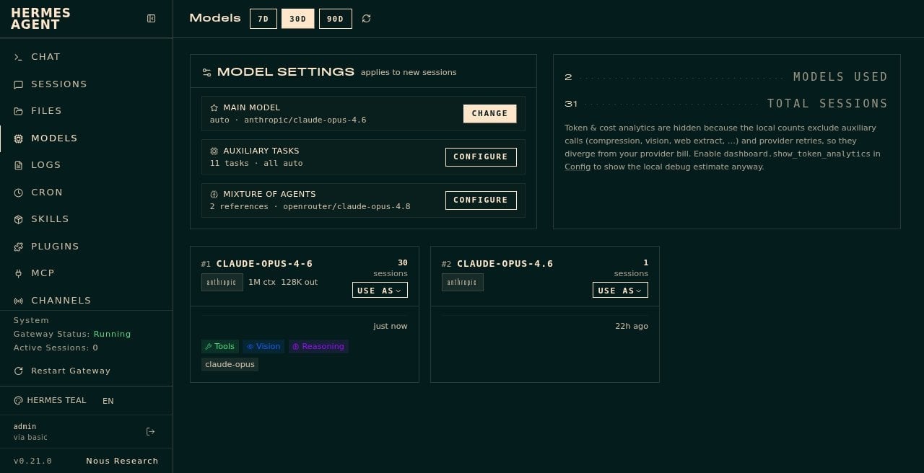Click the refresh icon beside 90D
The width and height of the screenshot is (924, 473).
pos(366,19)
